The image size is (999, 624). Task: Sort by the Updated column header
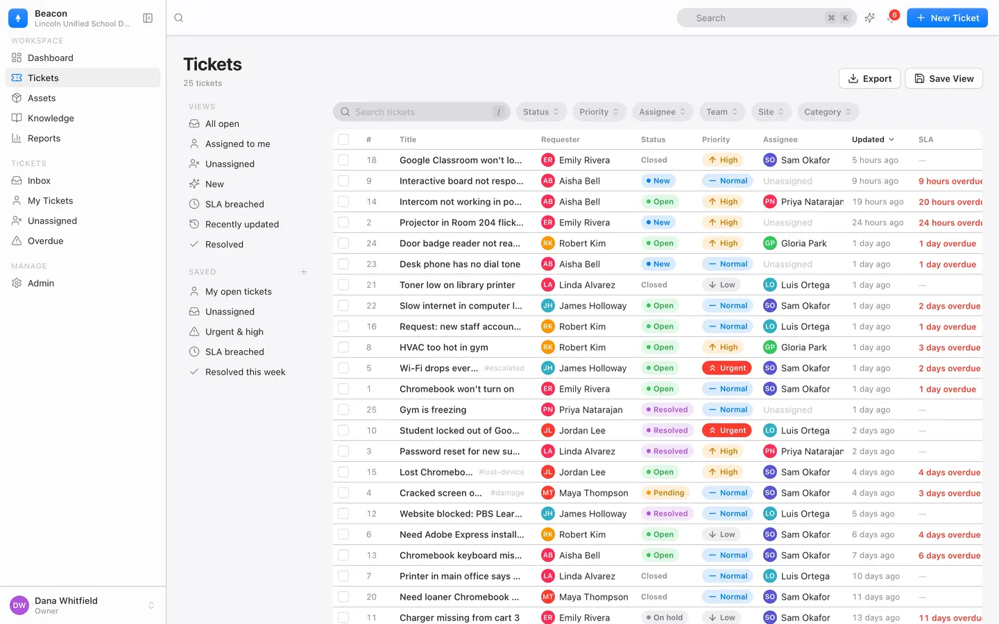coord(873,139)
